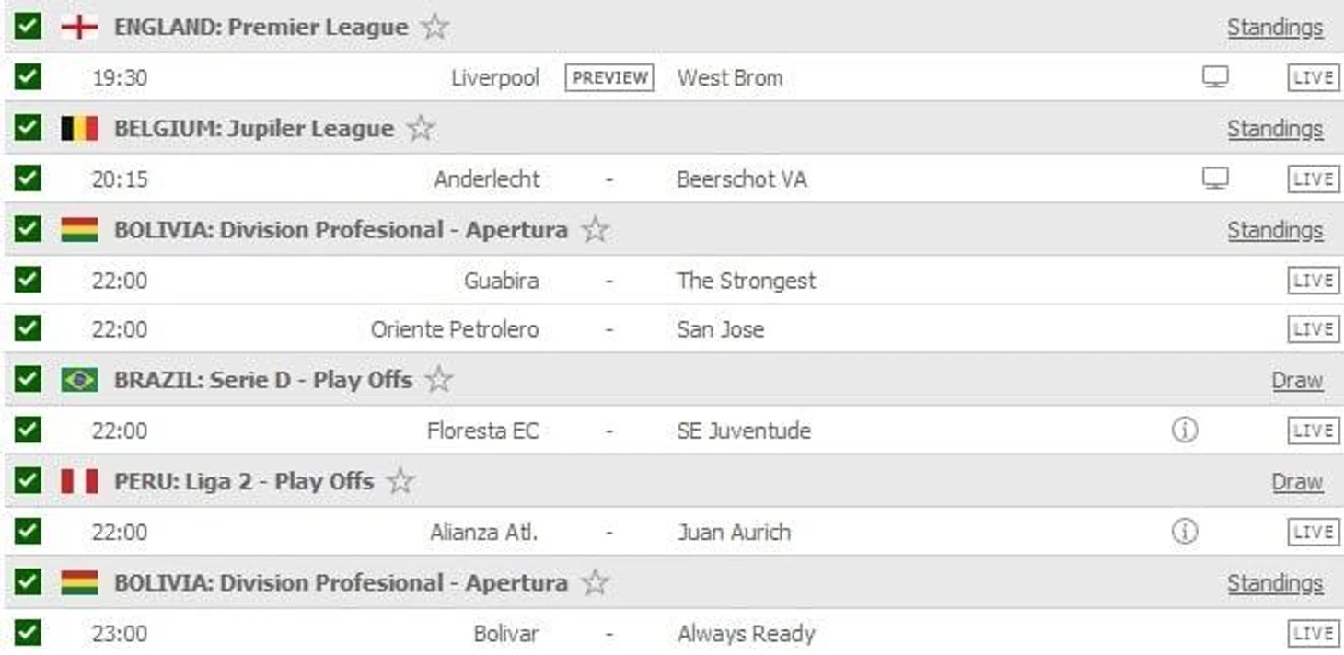Open the Anderlecht vs Beerschot VA match row
The image size is (1344, 655).
[x=672, y=178]
